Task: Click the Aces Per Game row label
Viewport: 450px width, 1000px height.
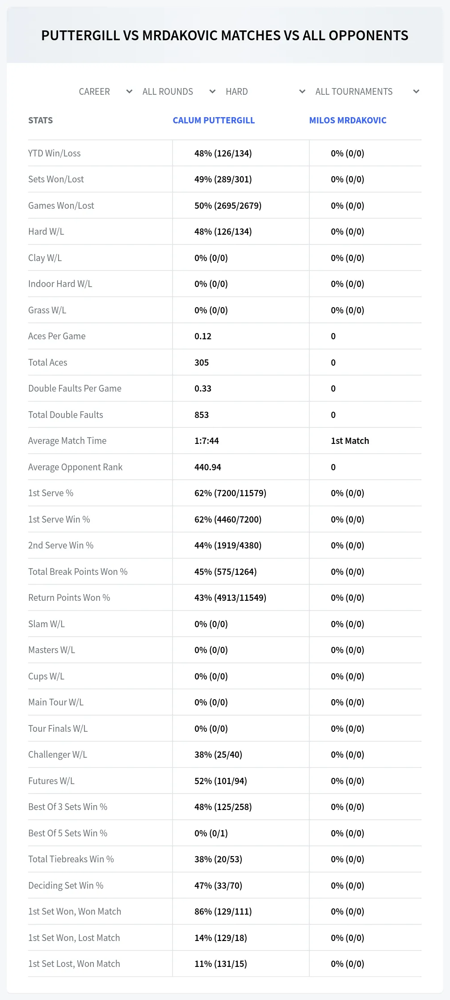Action: click(57, 336)
